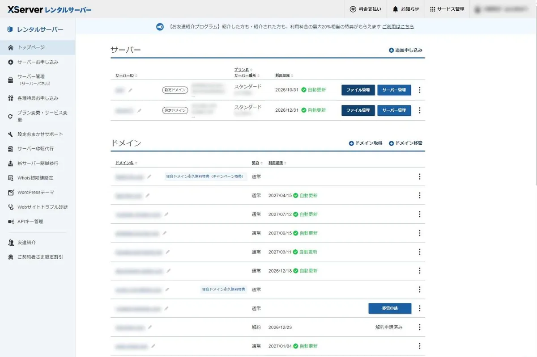This screenshot has width=537, height=357.
Task: Click 自動更新 status on the 2026/10/31 server
Action: pos(314,90)
